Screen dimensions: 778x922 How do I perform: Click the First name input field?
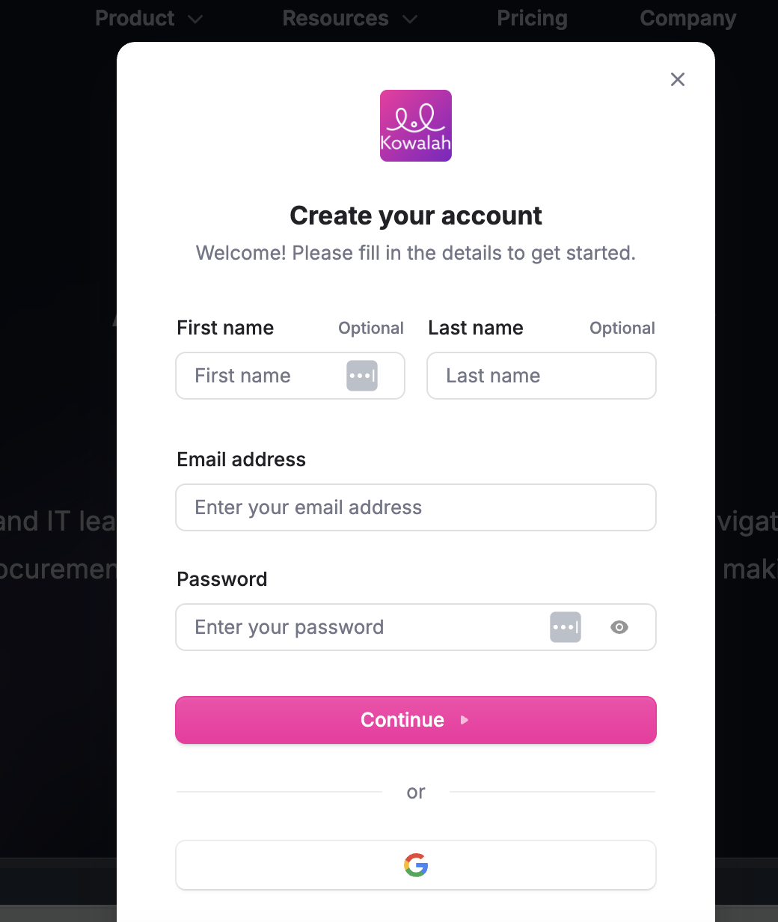[x=254, y=376]
